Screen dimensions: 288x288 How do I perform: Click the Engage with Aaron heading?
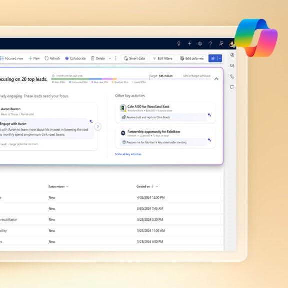[x=13, y=124]
